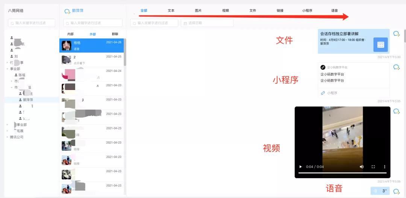Image resolution: width=406 pixels, height=198 pixels.
Task: Click the 郭萍萍 name in the header
Action: tap(78, 11)
